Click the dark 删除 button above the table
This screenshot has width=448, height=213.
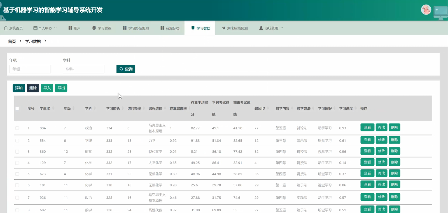click(x=33, y=88)
